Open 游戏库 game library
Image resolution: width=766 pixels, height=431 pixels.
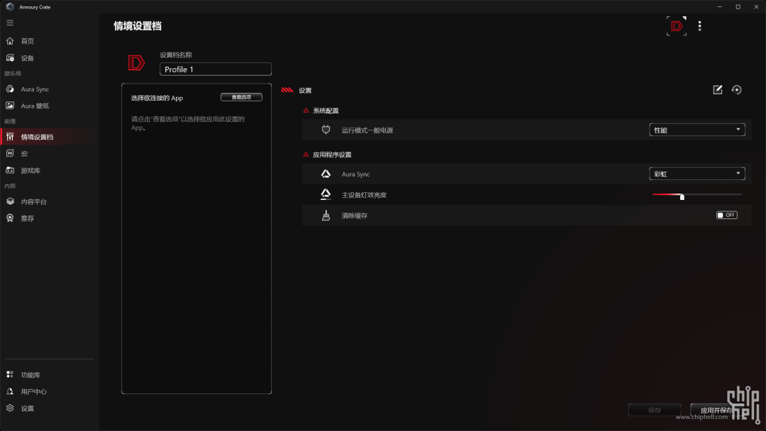[30, 170]
